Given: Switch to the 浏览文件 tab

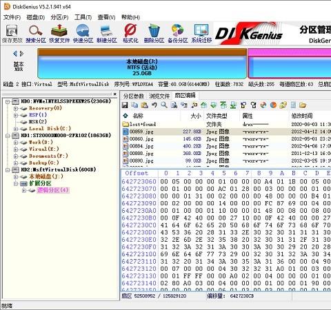Looking at the screenshot, I should [x=159, y=96].
